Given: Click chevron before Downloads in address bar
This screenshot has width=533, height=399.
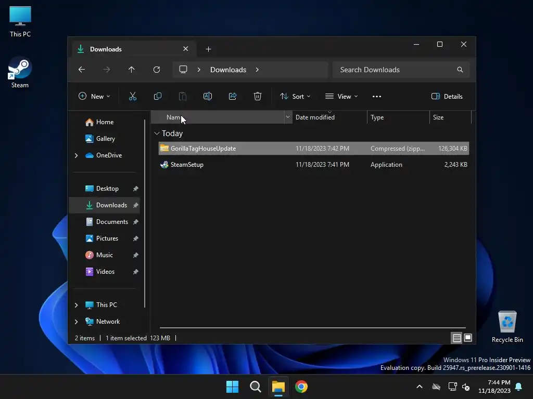Looking at the screenshot, I should coord(199,70).
